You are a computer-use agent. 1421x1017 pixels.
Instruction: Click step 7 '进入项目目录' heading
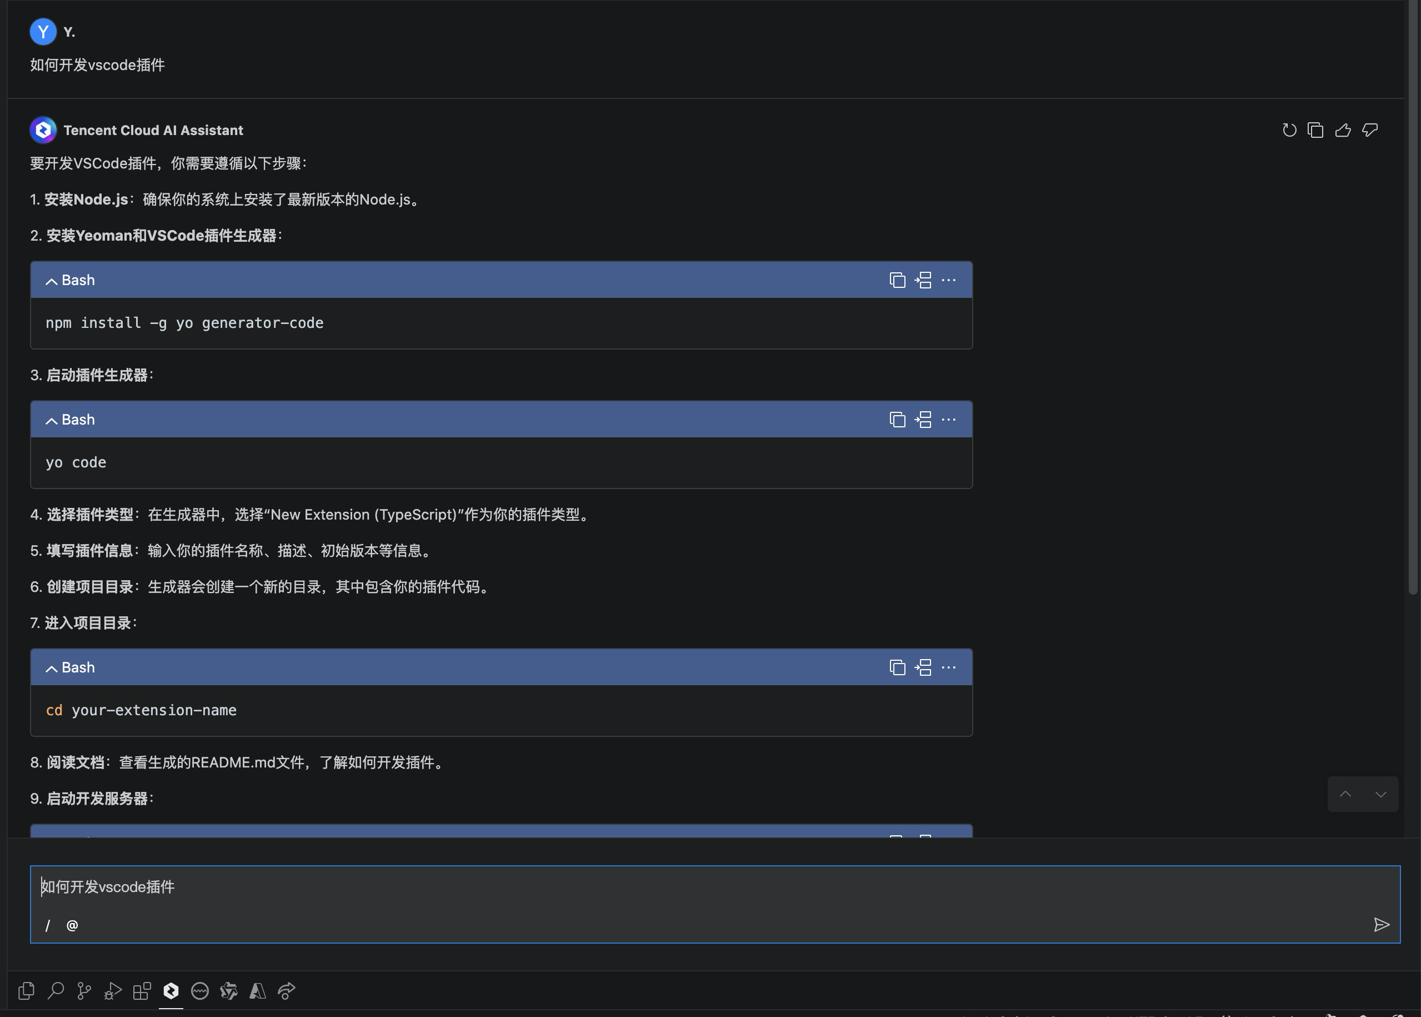coord(88,624)
